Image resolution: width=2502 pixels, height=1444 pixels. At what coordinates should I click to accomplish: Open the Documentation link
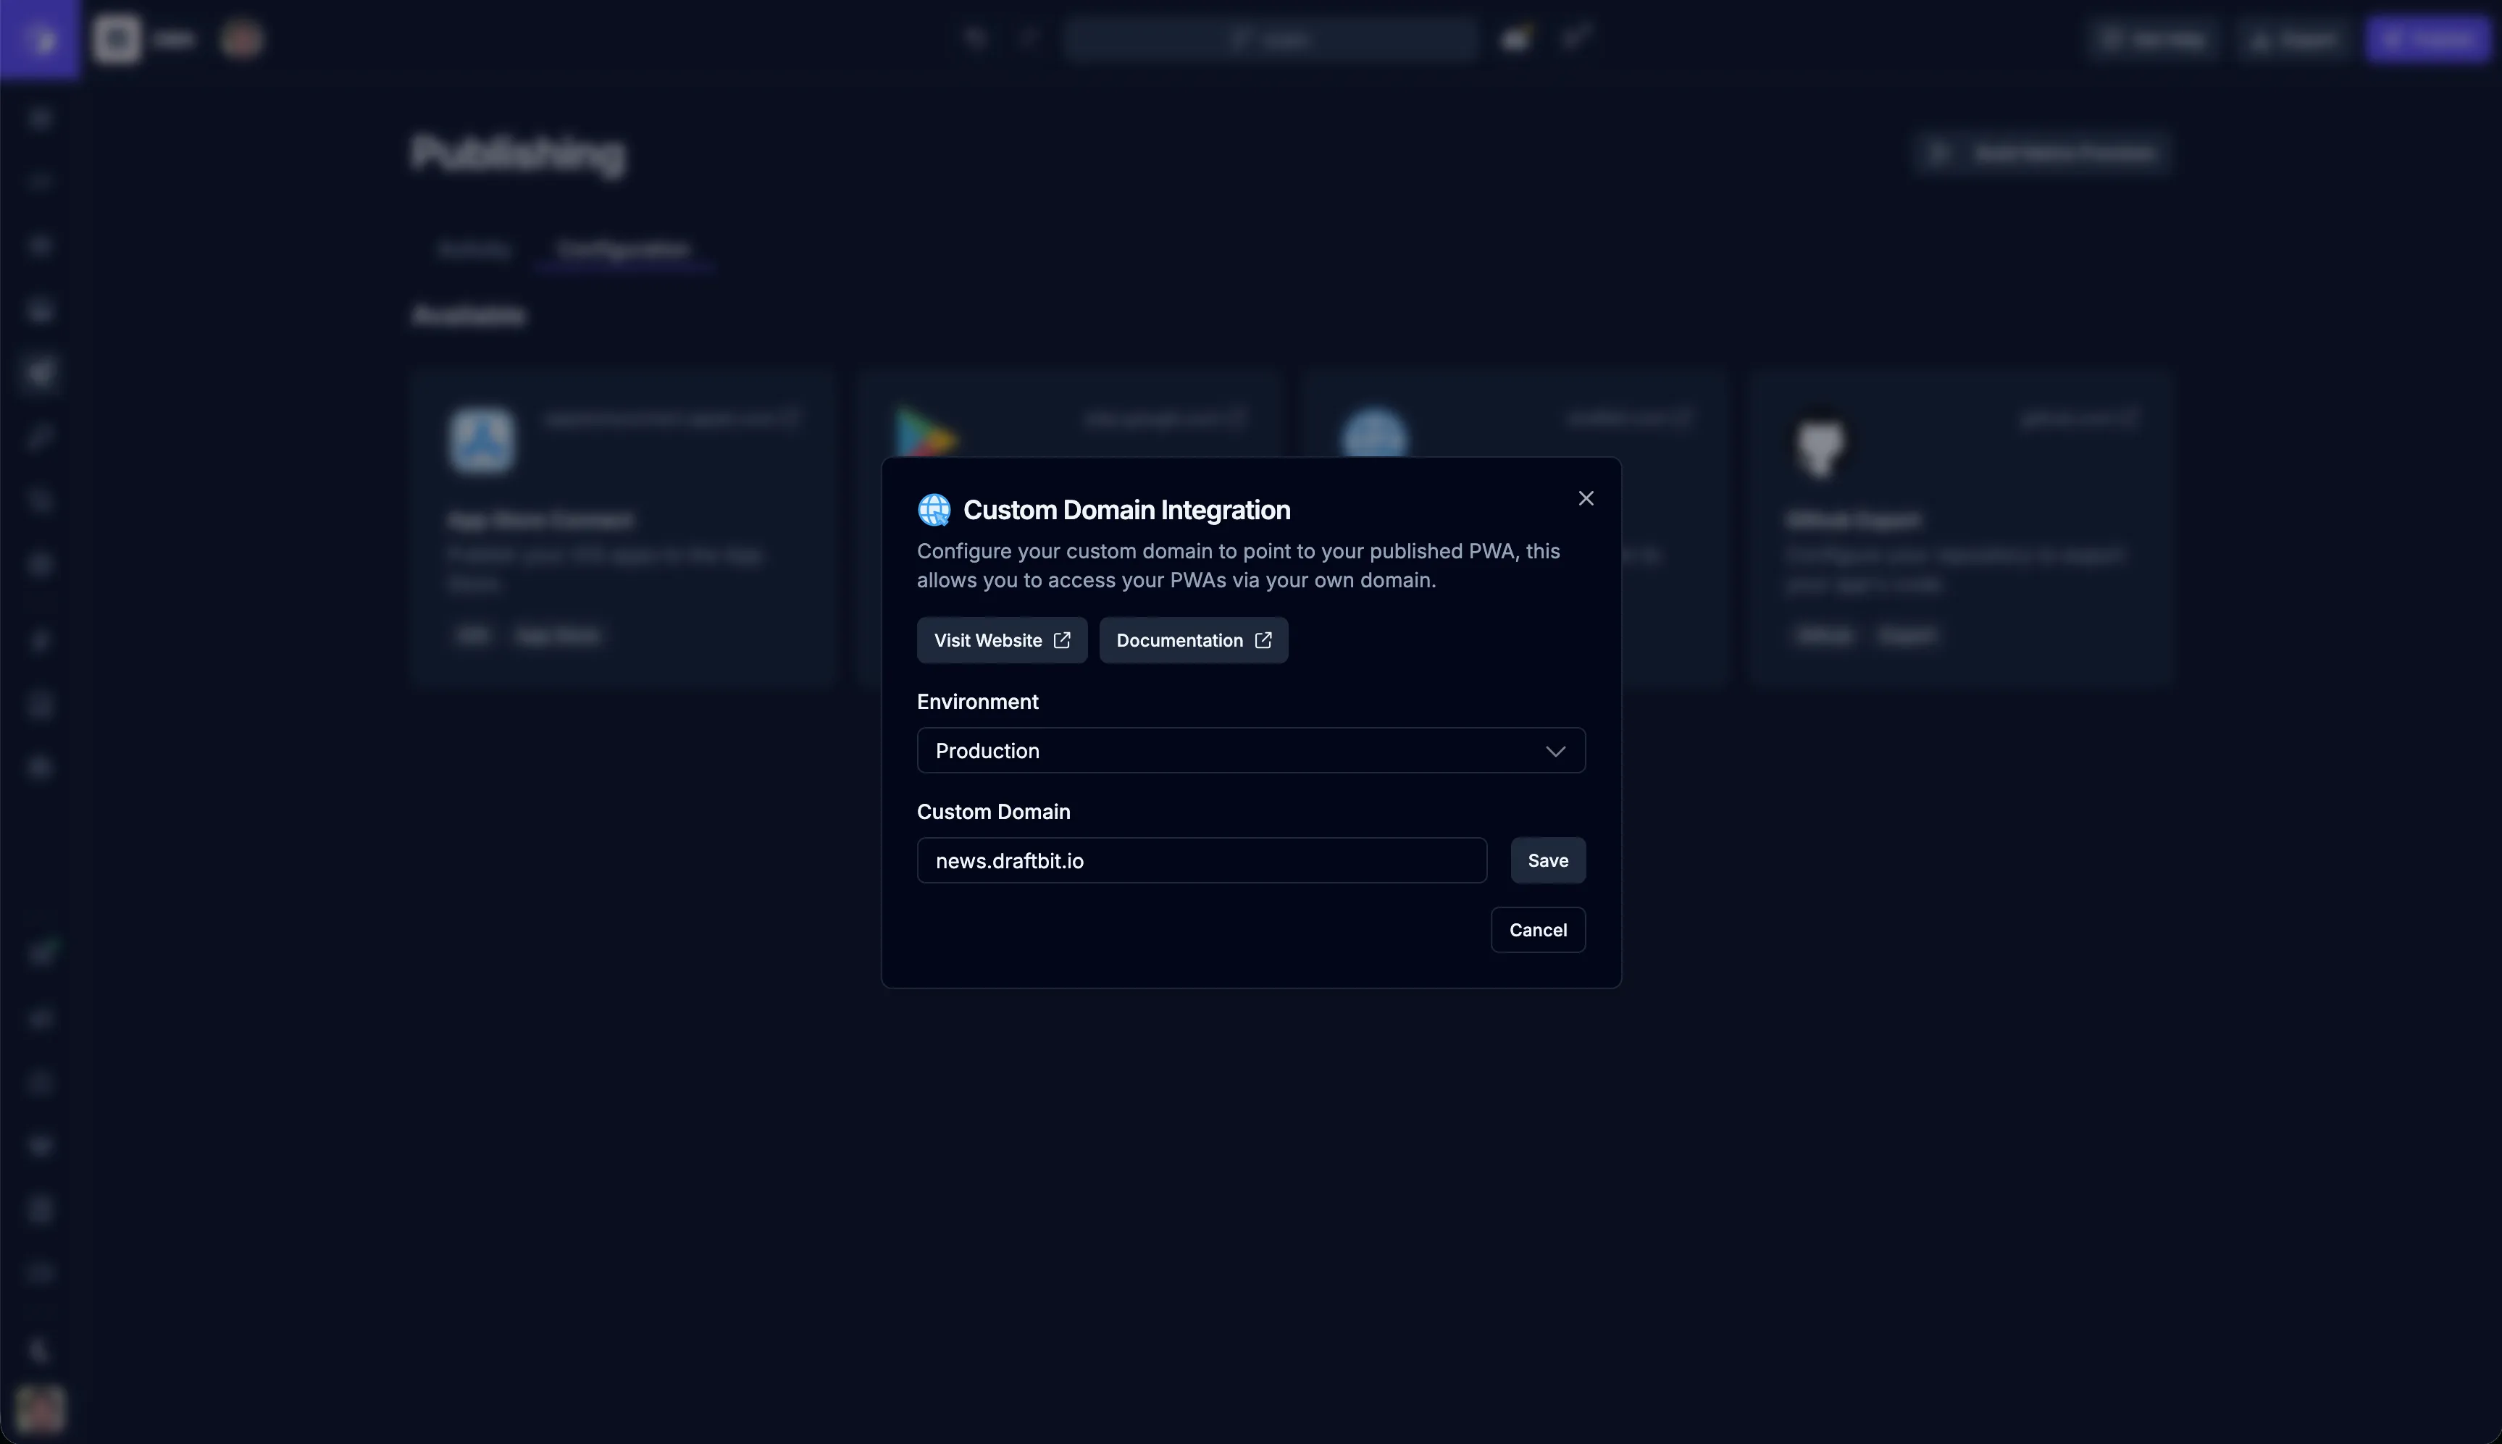(1179, 641)
